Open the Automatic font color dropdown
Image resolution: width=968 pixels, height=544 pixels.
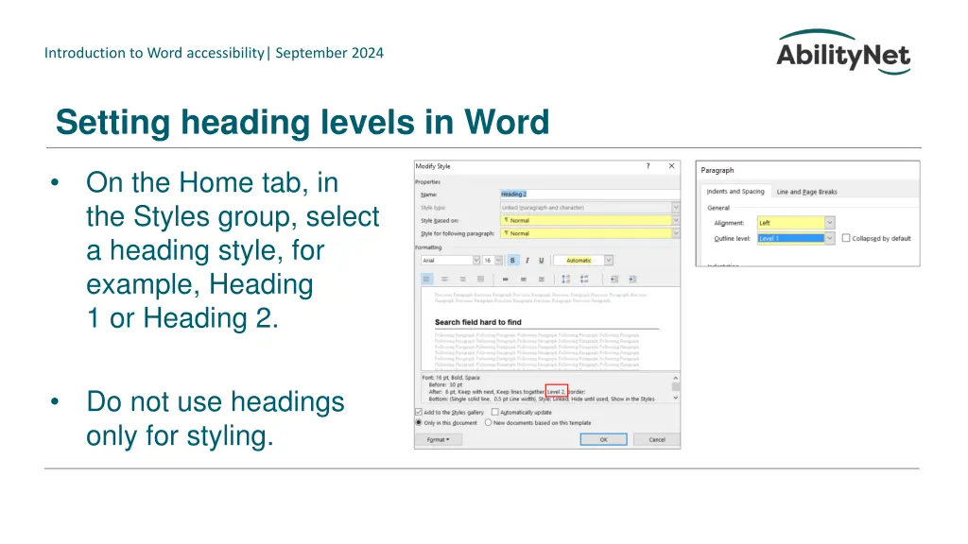(608, 261)
